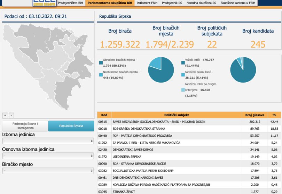
Task: Expand the Osnovna izborna jedinica dropdown
Action: (48, 156)
